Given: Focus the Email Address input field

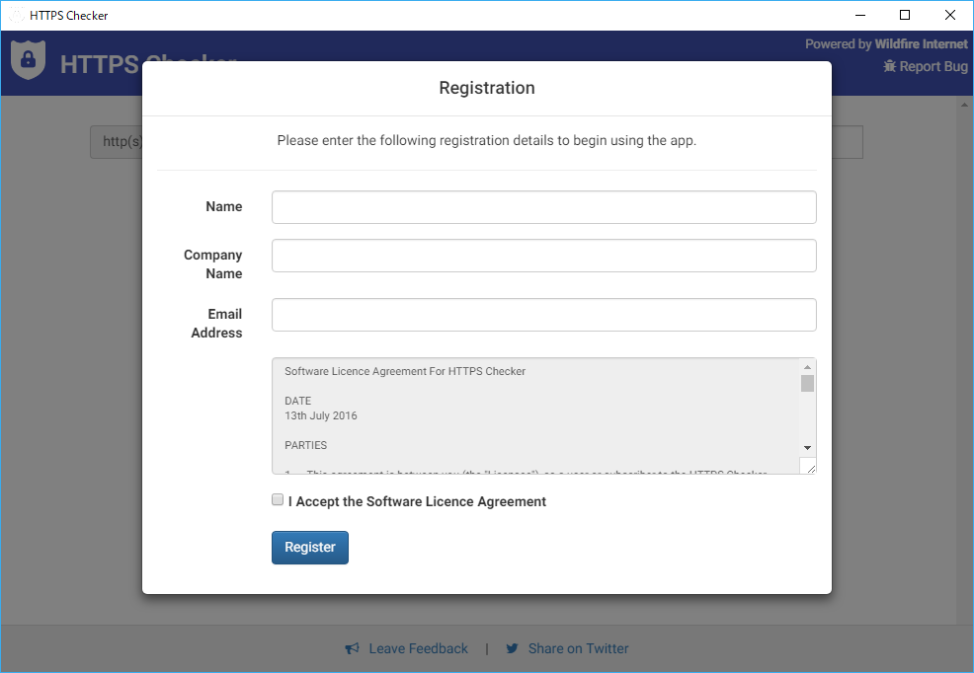Looking at the screenshot, I should tap(543, 315).
